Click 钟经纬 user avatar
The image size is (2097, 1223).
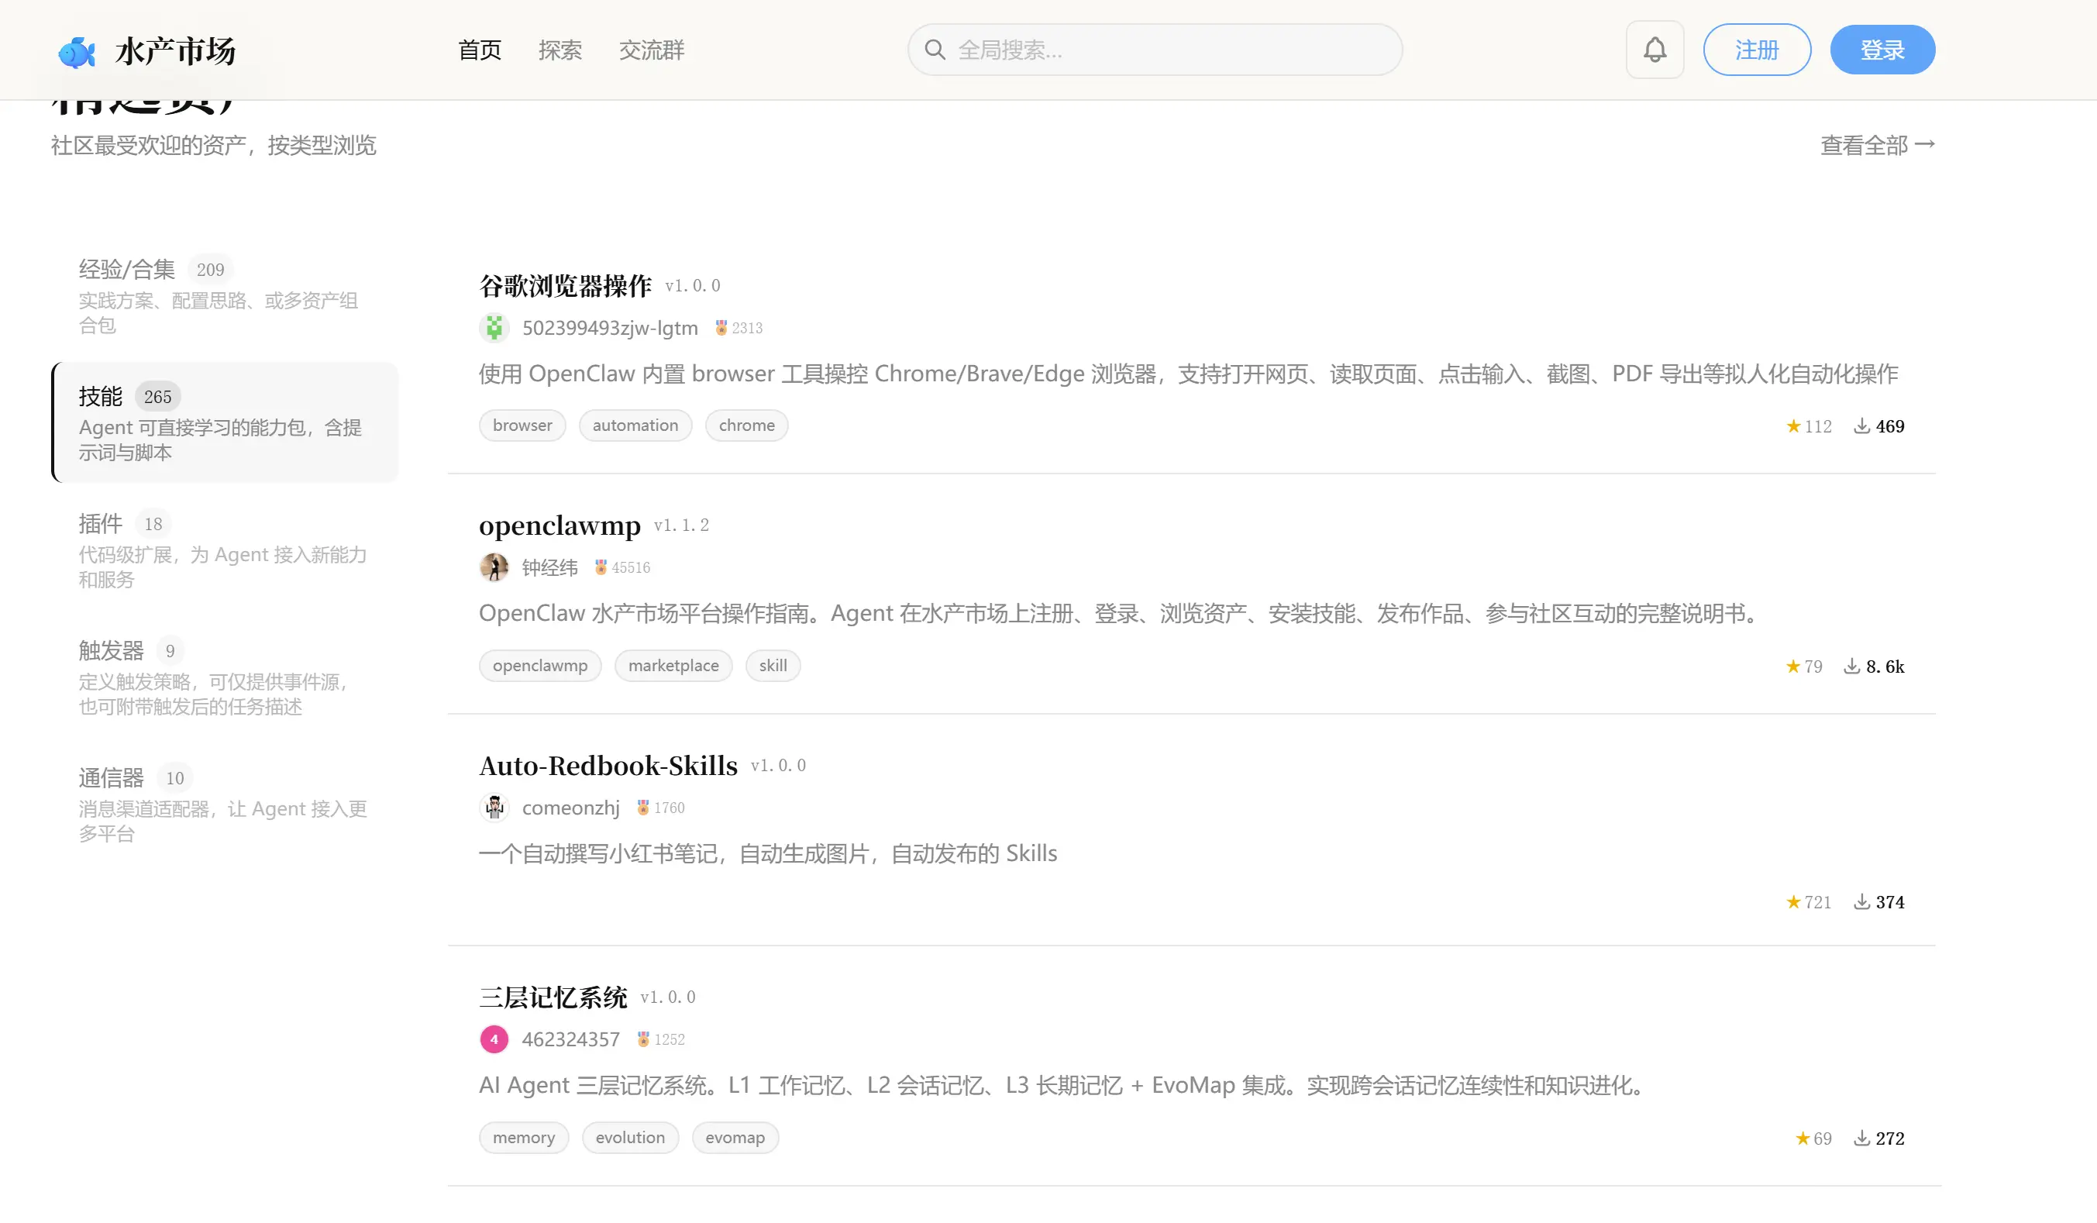[x=494, y=567]
